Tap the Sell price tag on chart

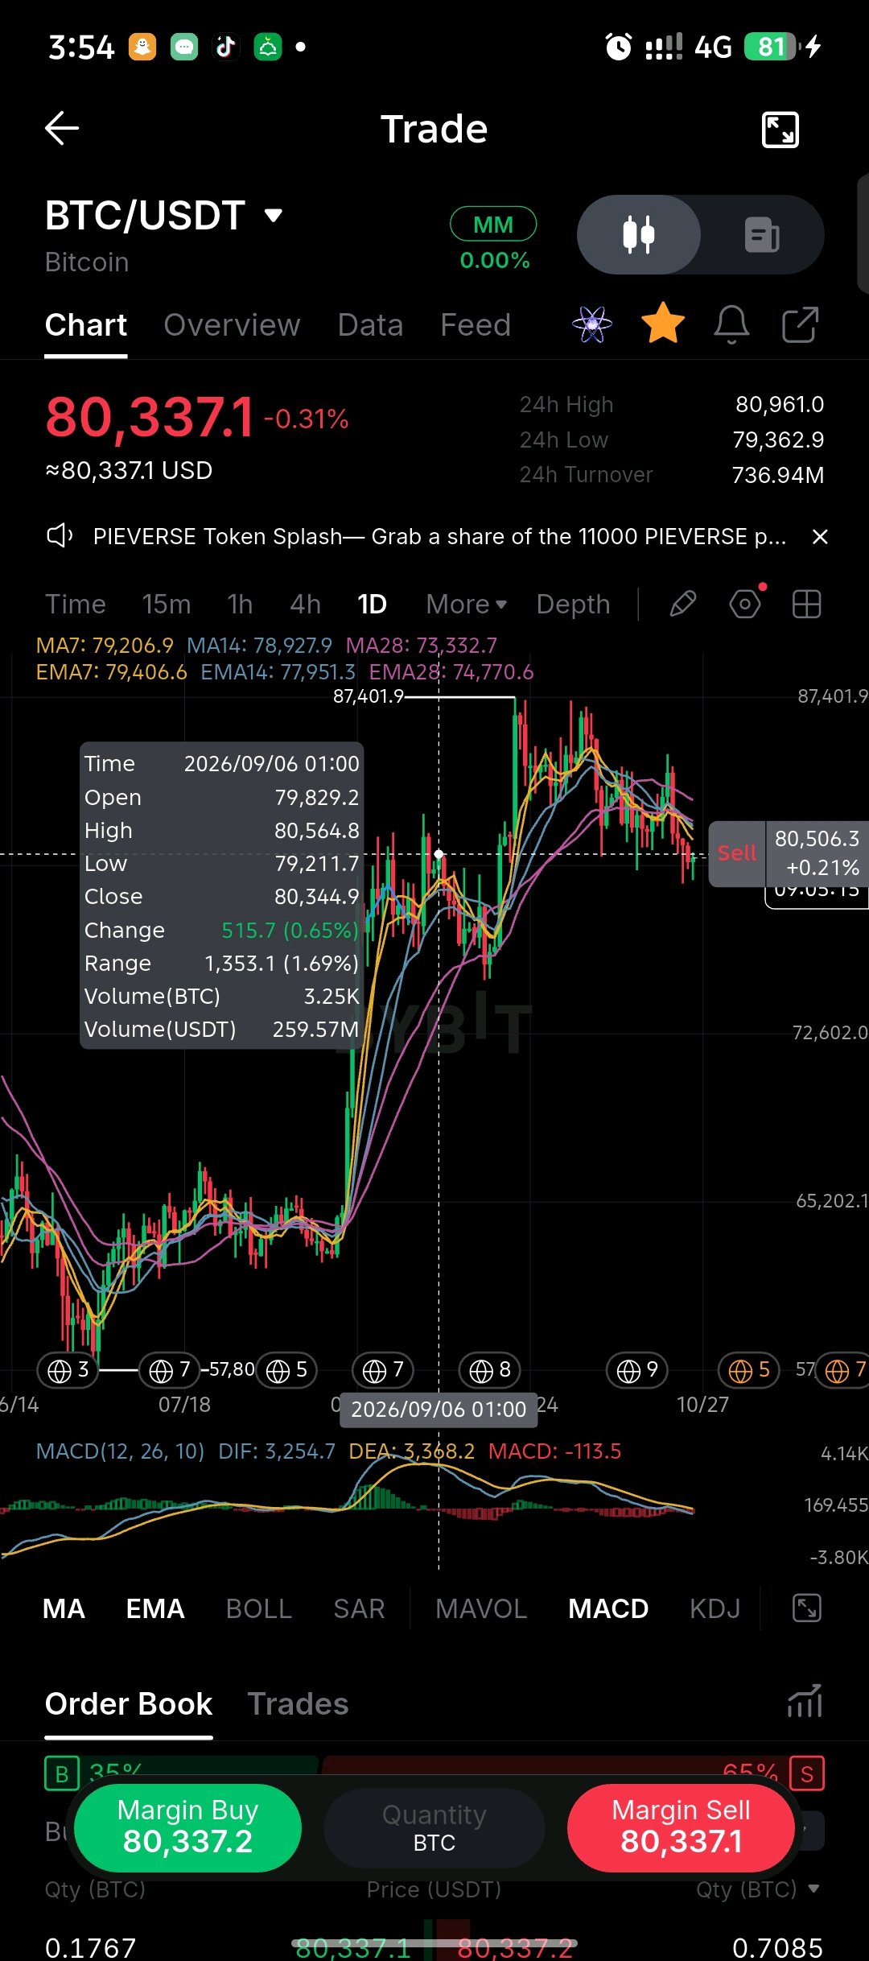click(737, 853)
